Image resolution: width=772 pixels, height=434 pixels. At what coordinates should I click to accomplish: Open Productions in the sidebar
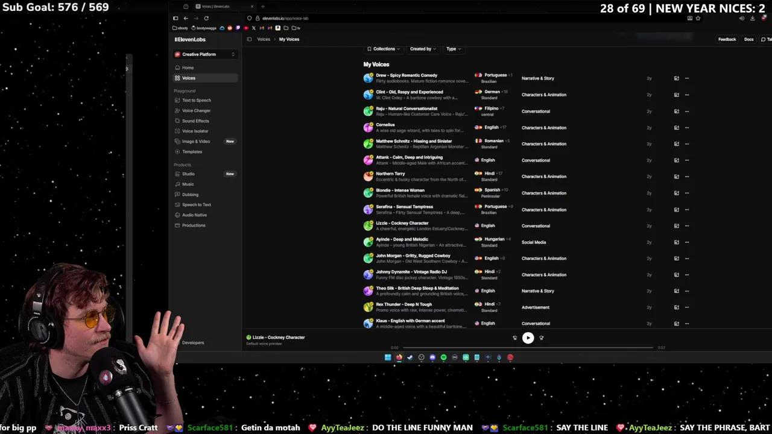204,225
